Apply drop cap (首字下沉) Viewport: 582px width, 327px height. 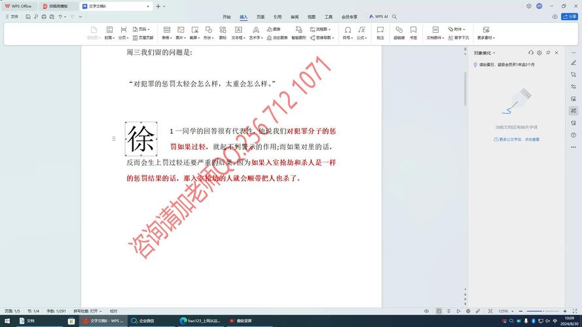tap(458, 37)
